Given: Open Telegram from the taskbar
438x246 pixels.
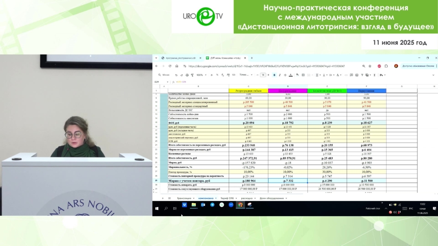Looking at the screenshot, I should tap(212, 205).
